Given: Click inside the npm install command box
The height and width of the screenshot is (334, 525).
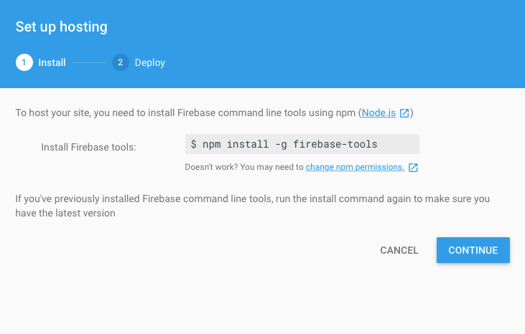Looking at the screenshot, I should coord(302,144).
